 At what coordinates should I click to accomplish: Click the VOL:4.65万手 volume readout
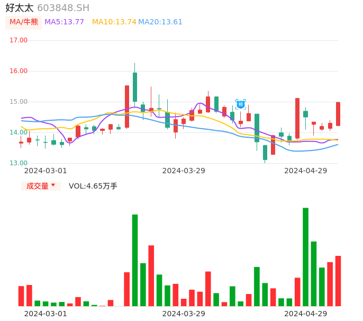(x=93, y=186)
